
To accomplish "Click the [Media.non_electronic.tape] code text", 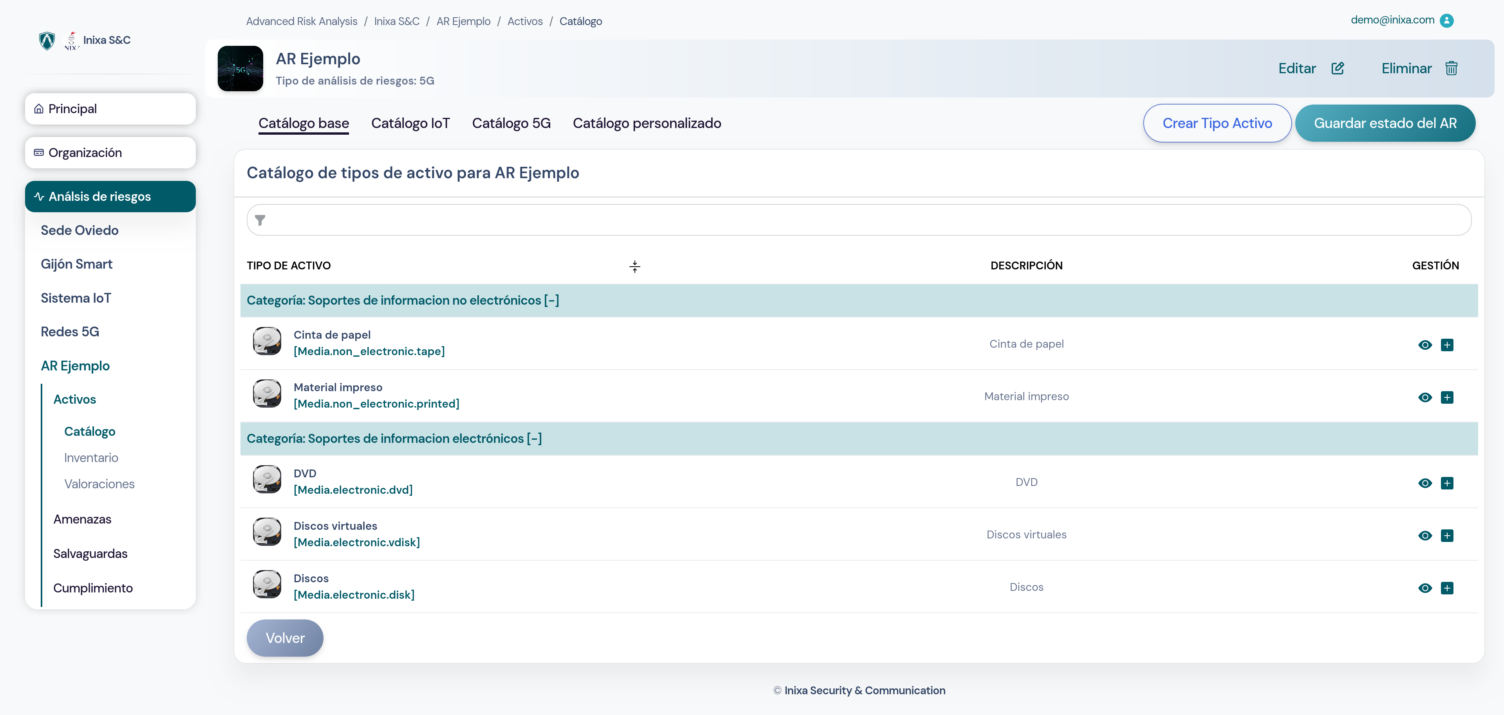I will pos(369,351).
